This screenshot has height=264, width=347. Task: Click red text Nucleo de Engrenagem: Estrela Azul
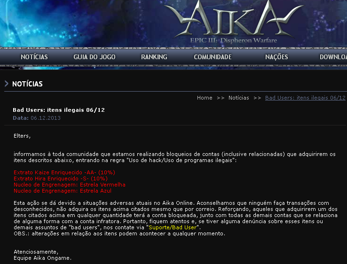point(63,191)
